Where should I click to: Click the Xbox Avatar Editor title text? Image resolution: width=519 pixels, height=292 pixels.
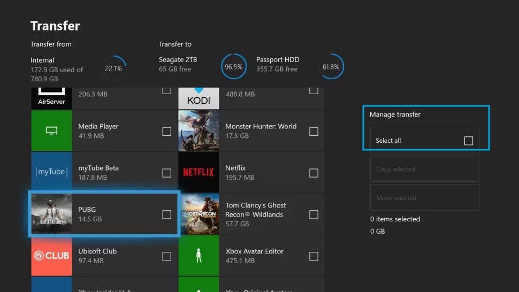[x=254, y=251]
